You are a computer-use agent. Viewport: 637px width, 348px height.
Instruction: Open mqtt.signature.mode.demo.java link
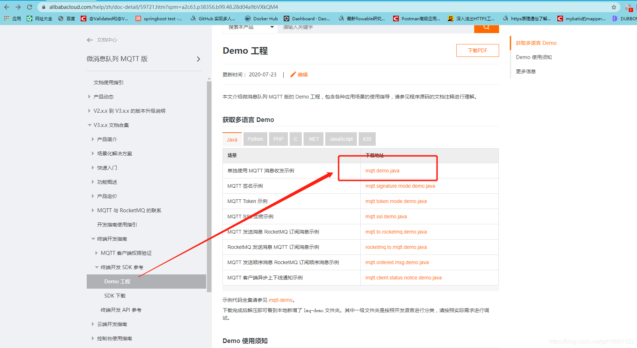click(x=400, y=186)
